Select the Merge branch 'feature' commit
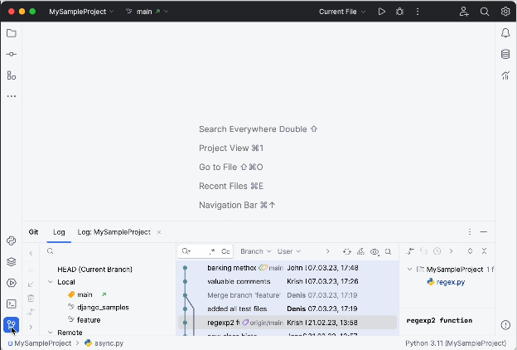The image size is (517, 350). click(x=287, y=295)
